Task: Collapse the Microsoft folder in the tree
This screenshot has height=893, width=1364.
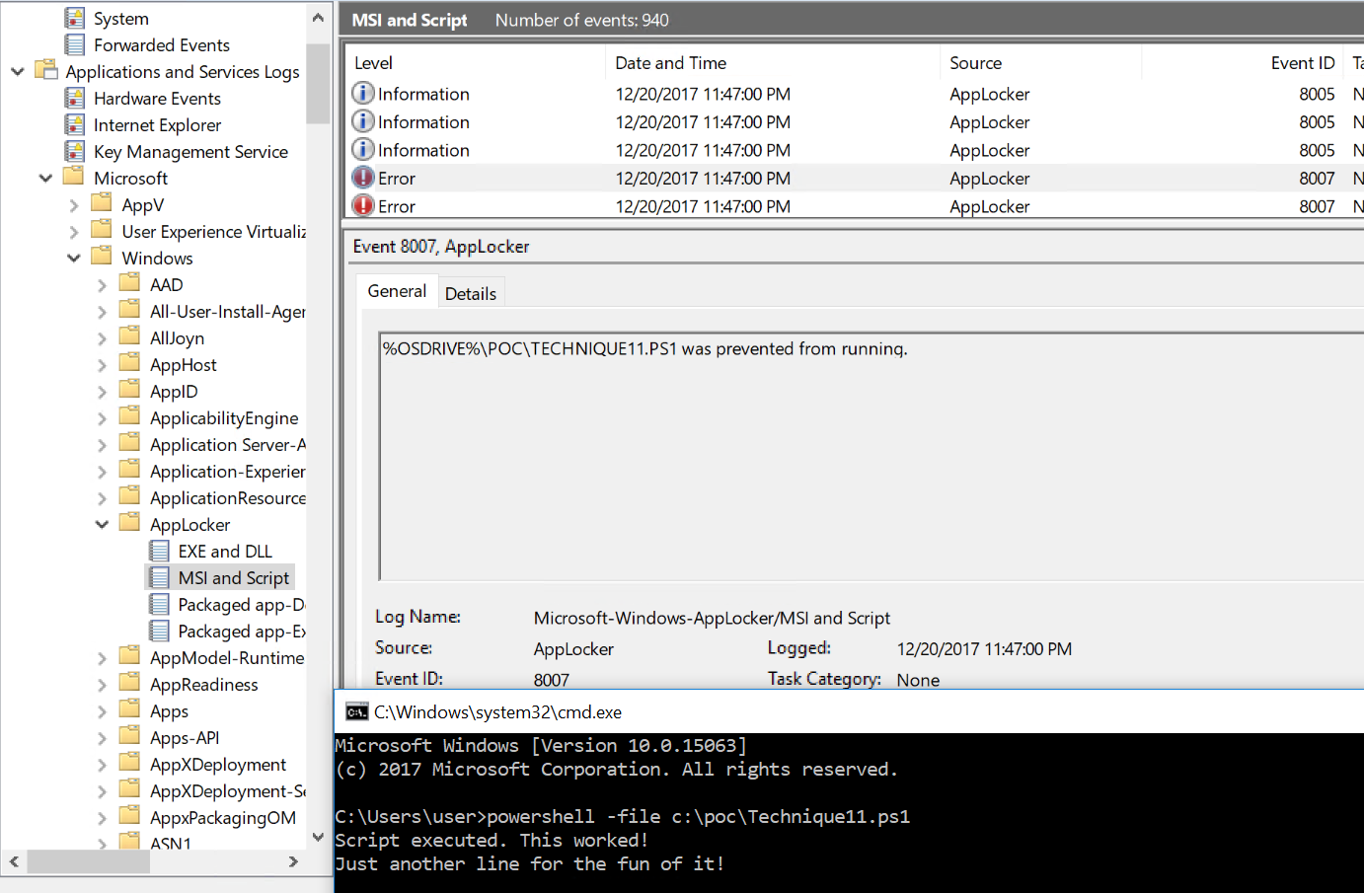Action: 46,178
